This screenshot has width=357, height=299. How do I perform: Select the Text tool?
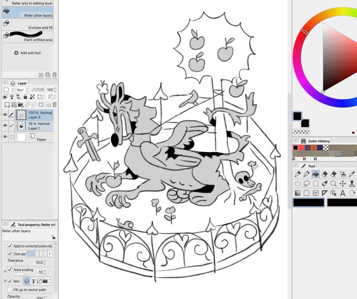[342, 193]
